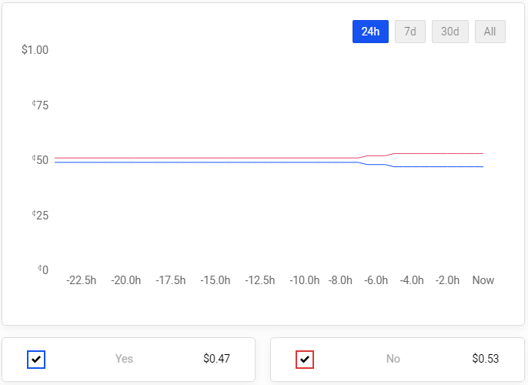The image size is (528, 385).
Task: Click the Yes outcome label
Action: pyautogui.click(x=124, y=359)
